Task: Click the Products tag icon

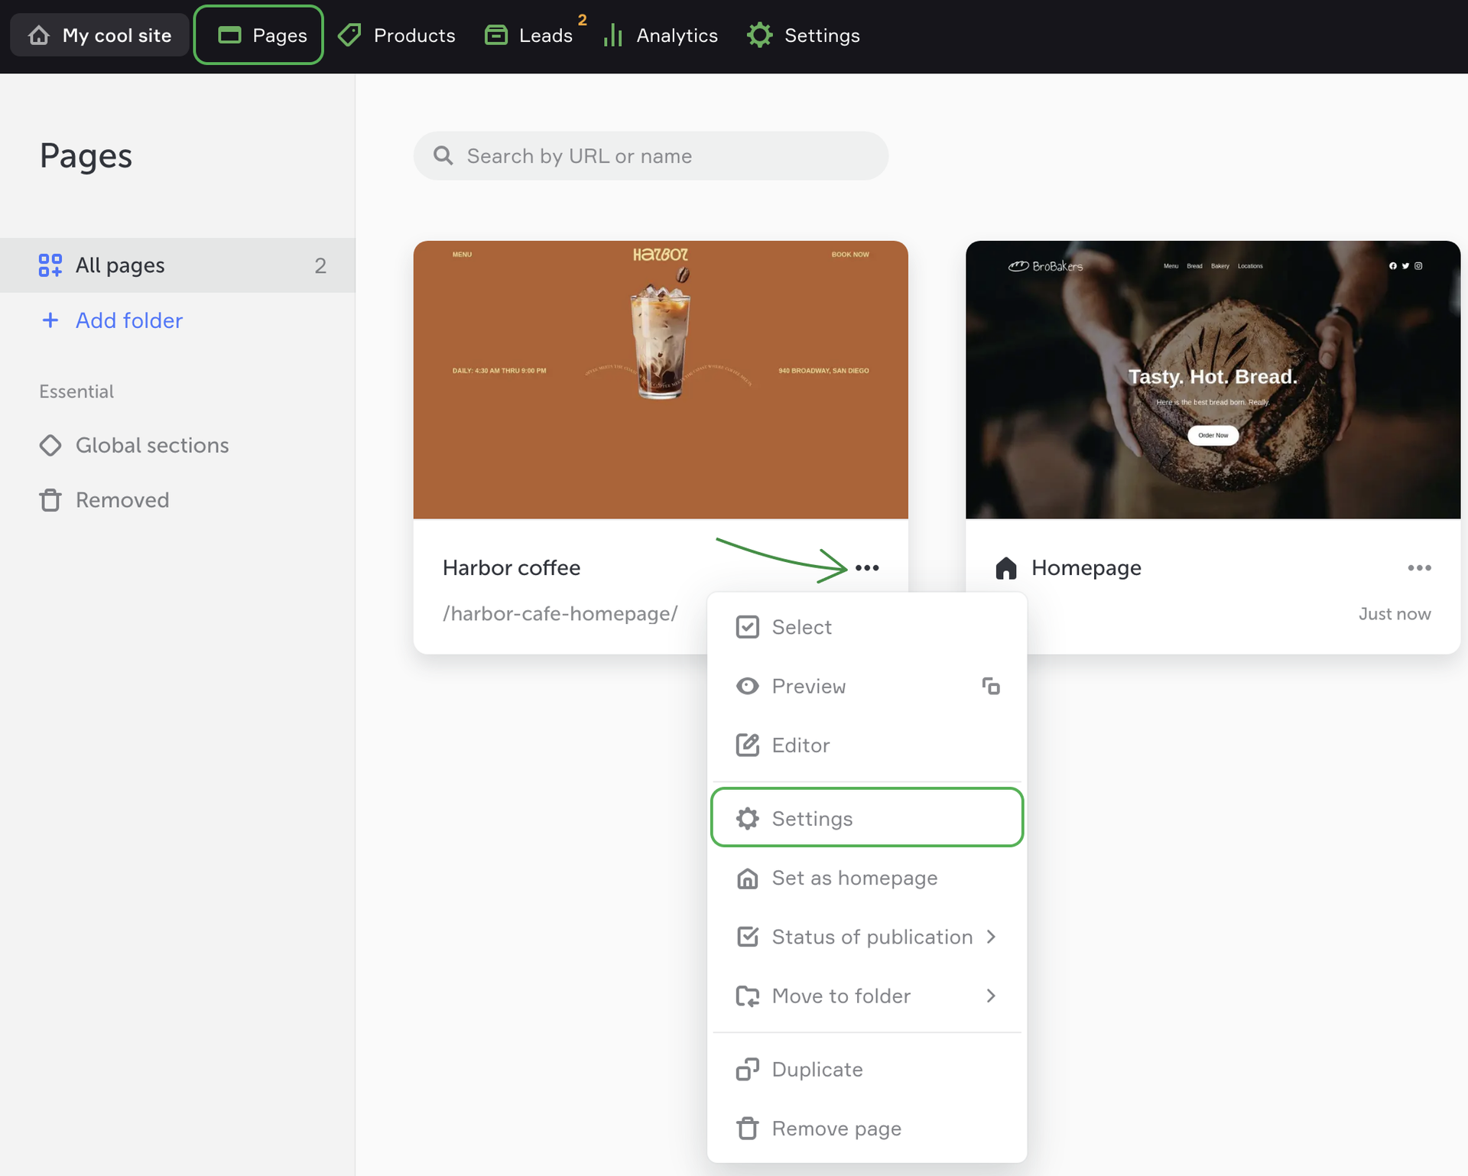Action: (x=350, y=35)
